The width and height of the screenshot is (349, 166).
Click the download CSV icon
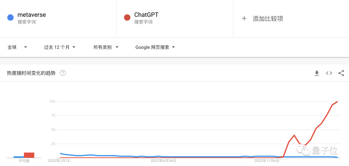click(x=317, y=73)
